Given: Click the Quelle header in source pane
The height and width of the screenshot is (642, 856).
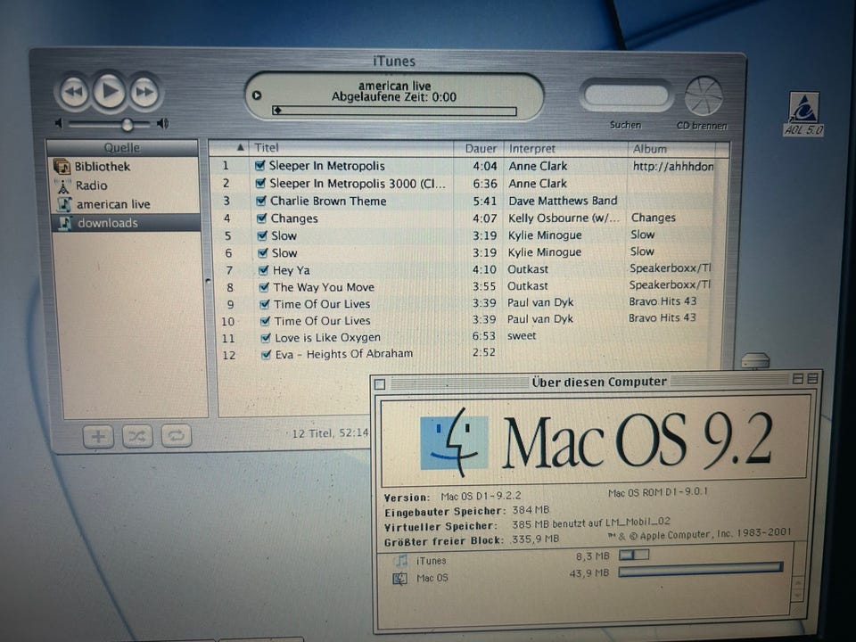Looking at the screenshot, I should pos(122,148).
